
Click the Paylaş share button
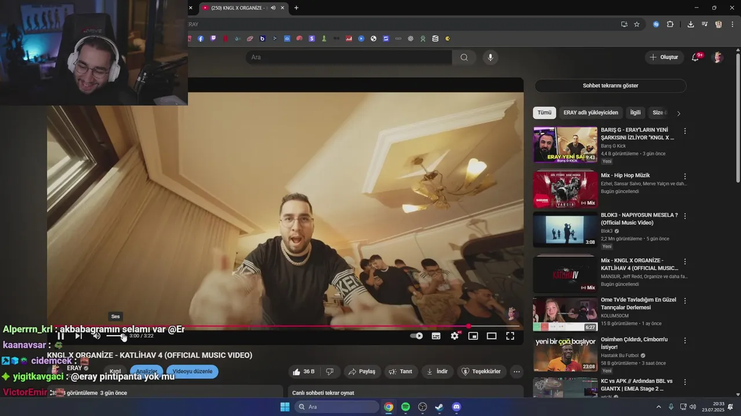tap(362, 372)
